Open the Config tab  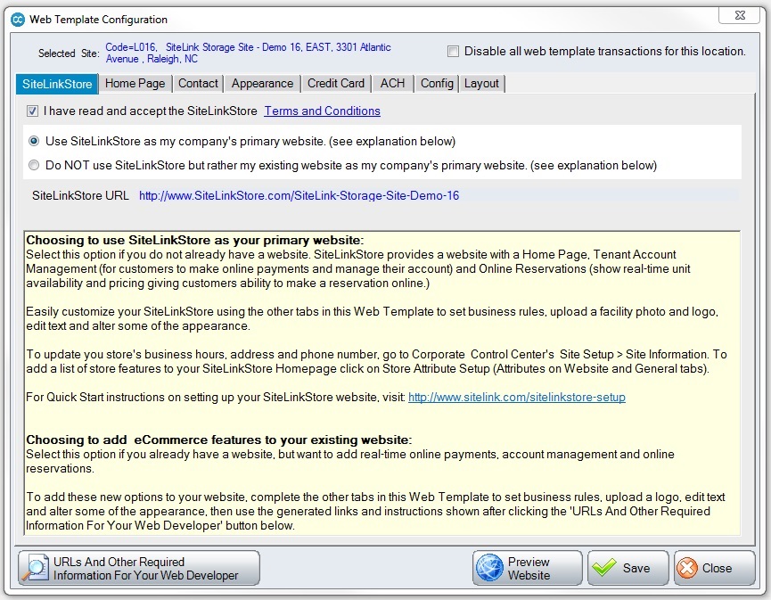pyautogui.click(x=437, y=84)
